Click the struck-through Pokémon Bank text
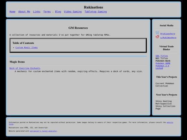This screenshot has height=140, width=187. [163, 61]
